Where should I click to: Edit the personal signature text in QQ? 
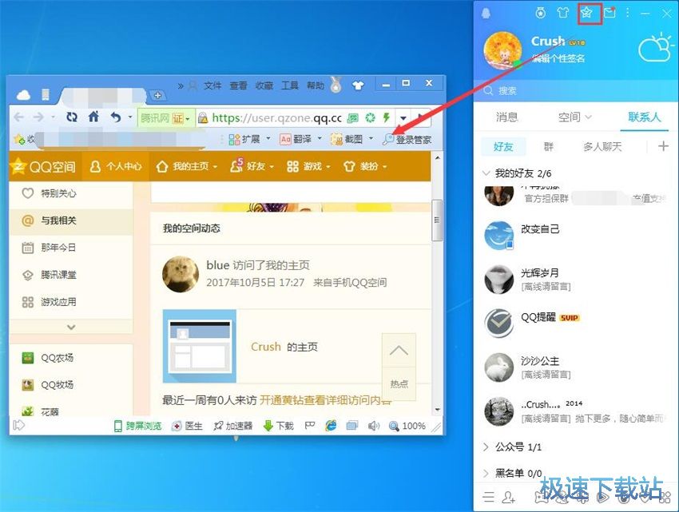click(558, 58)
